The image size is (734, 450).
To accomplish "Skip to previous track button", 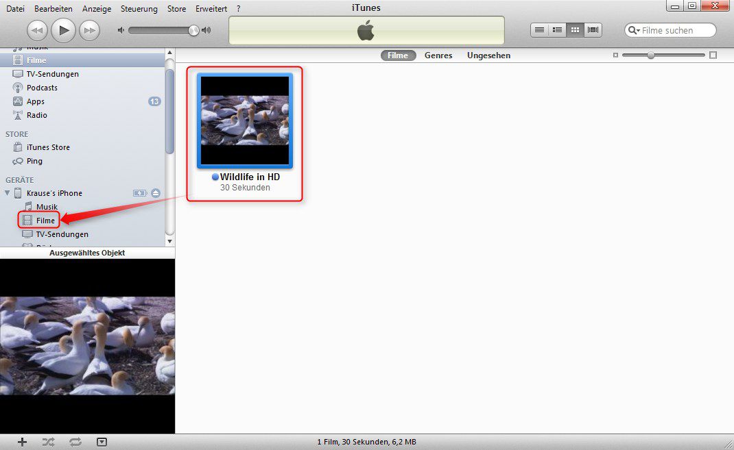I will [37, 30].
